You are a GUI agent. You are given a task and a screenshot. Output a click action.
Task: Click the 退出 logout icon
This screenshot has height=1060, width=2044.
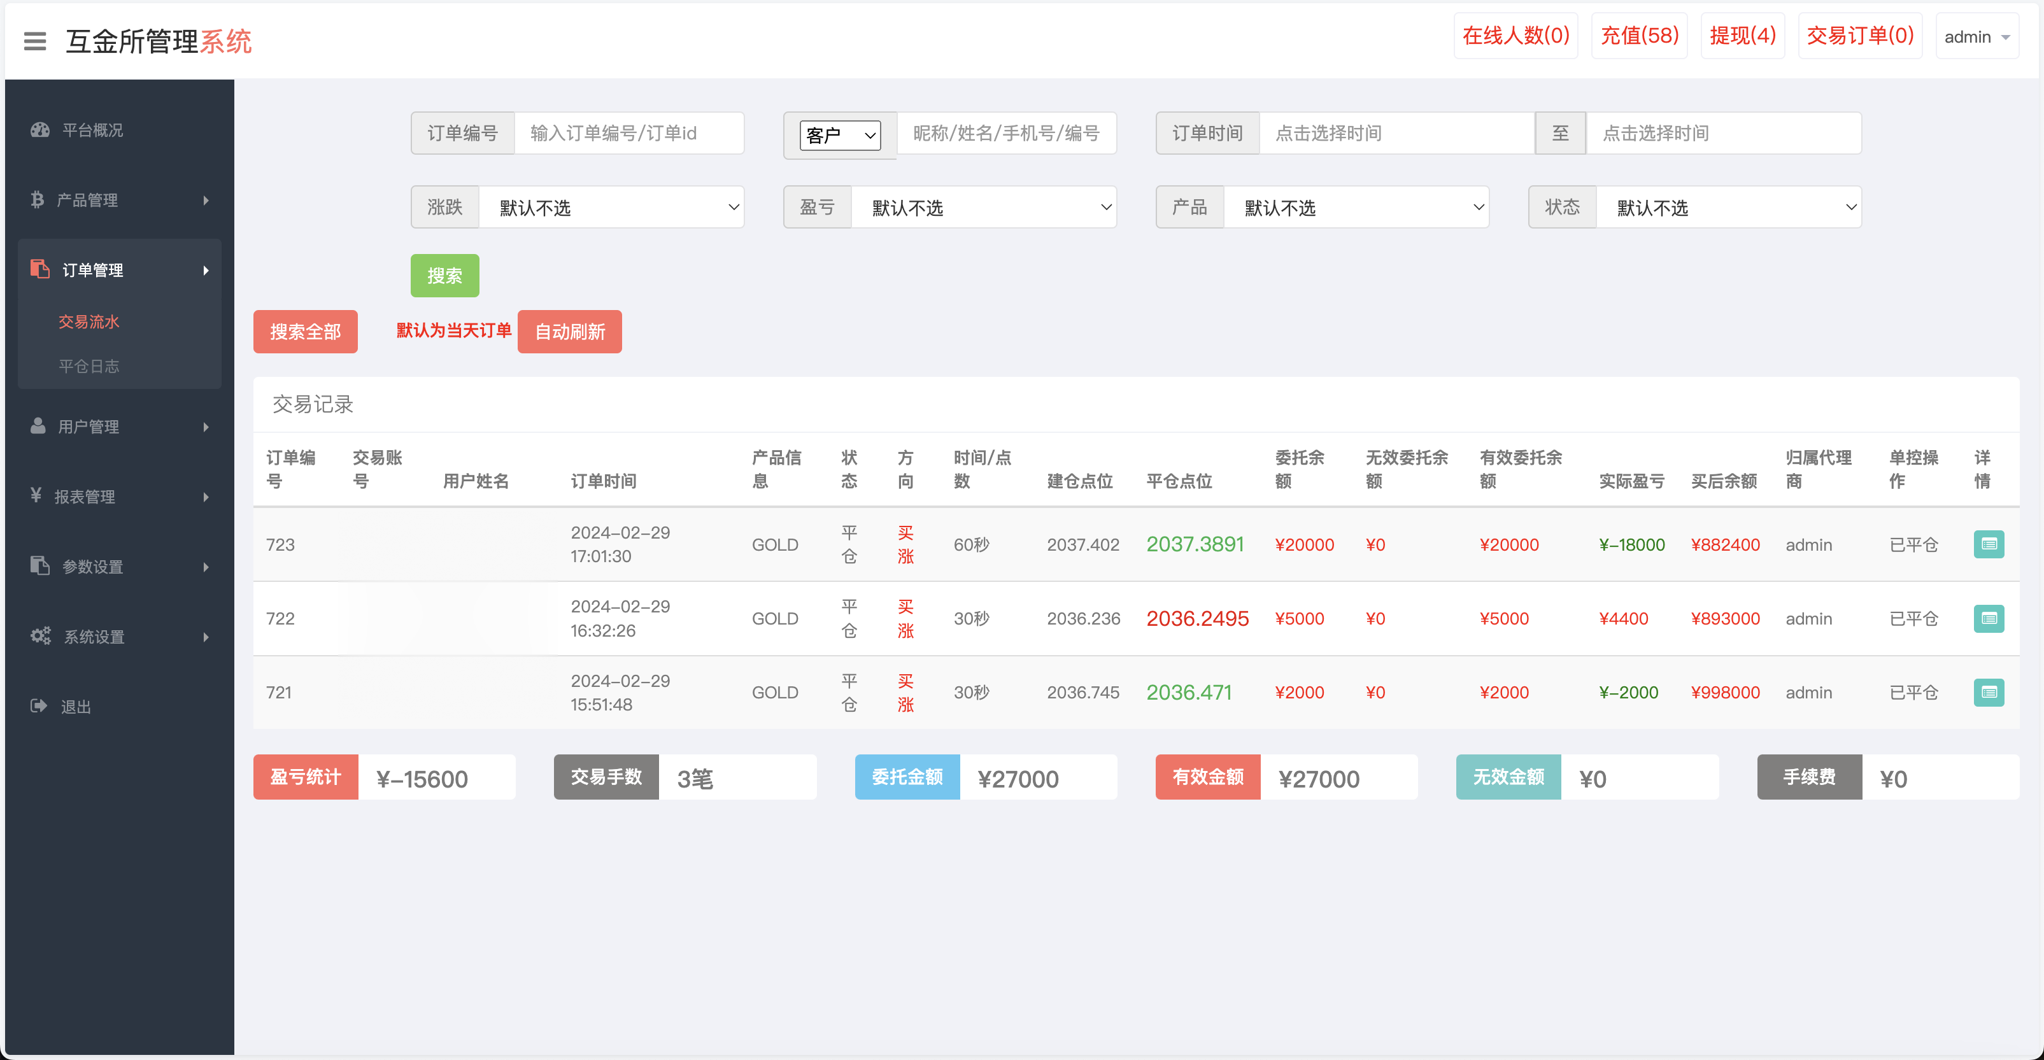(39, 705)
